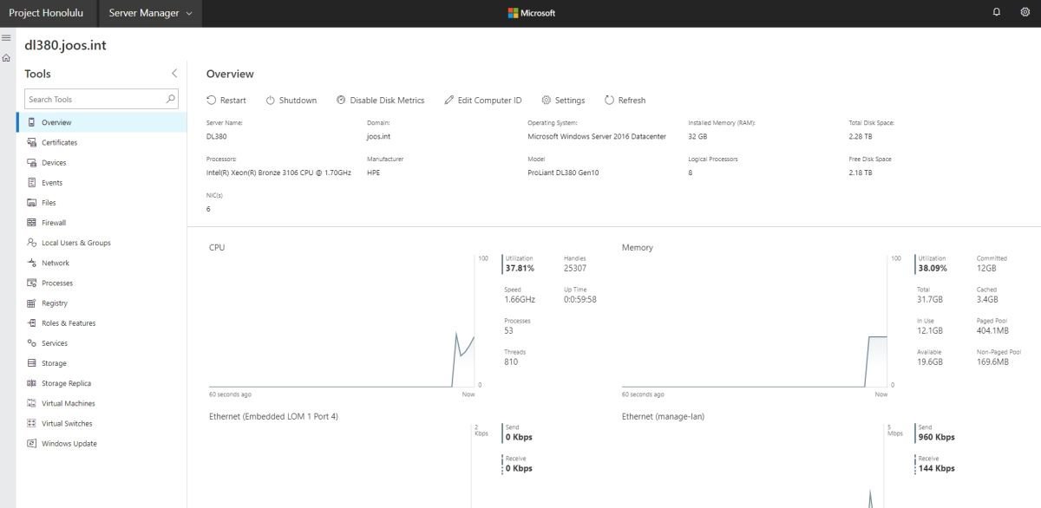Restart the DL380 server
Screen dimensions: 1041x508
pyautogui.click(x=226, y=100)
